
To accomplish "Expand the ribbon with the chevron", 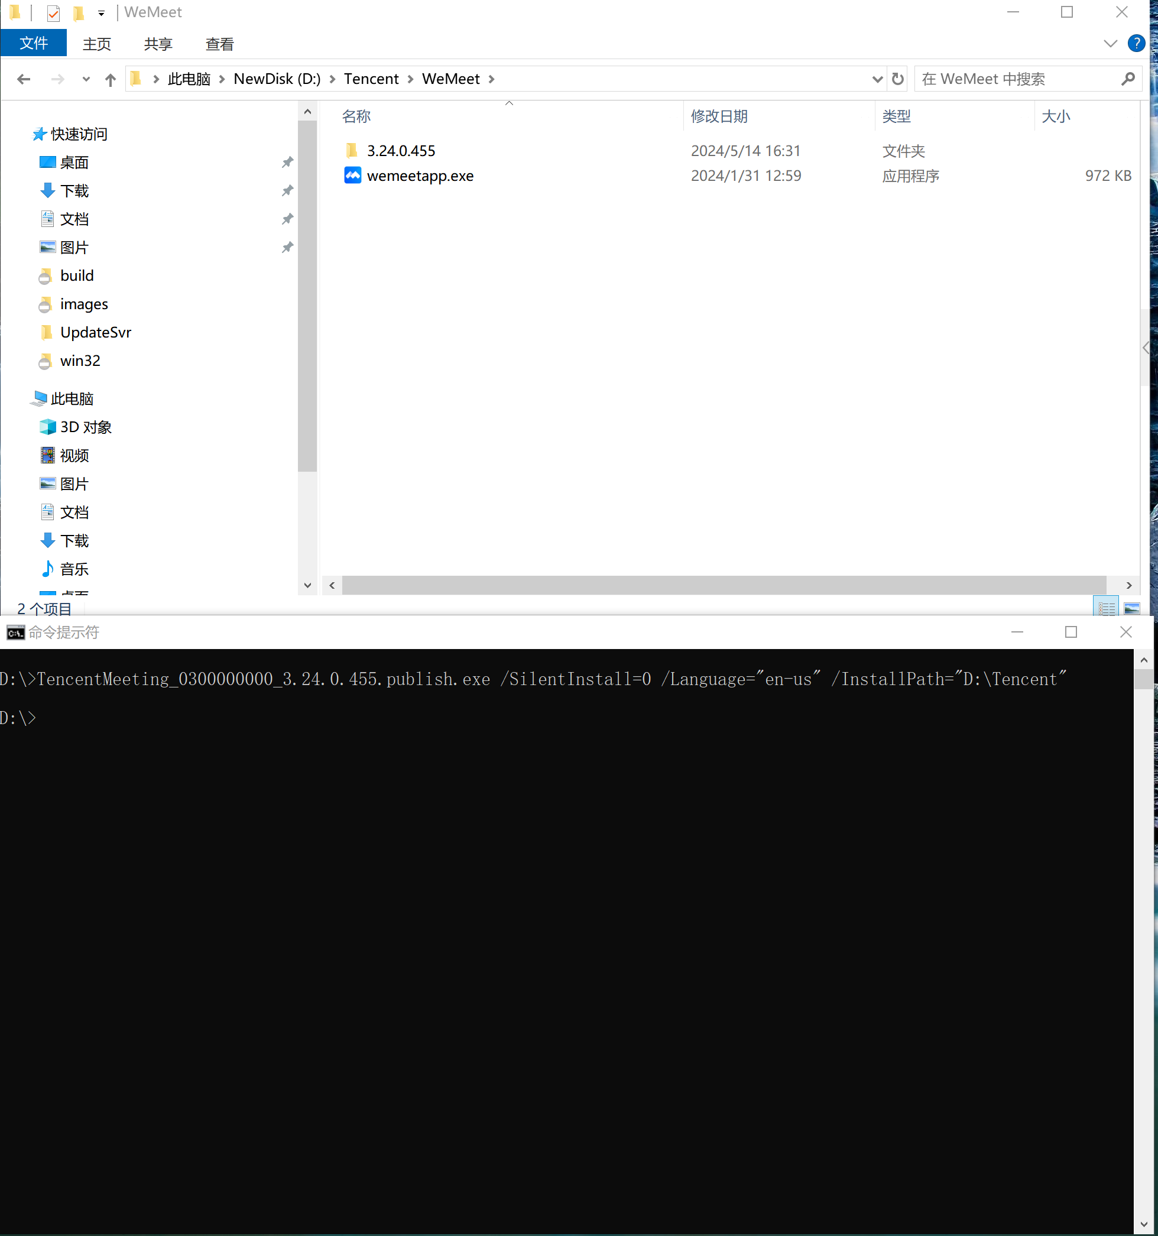I will coord(1110,44).
